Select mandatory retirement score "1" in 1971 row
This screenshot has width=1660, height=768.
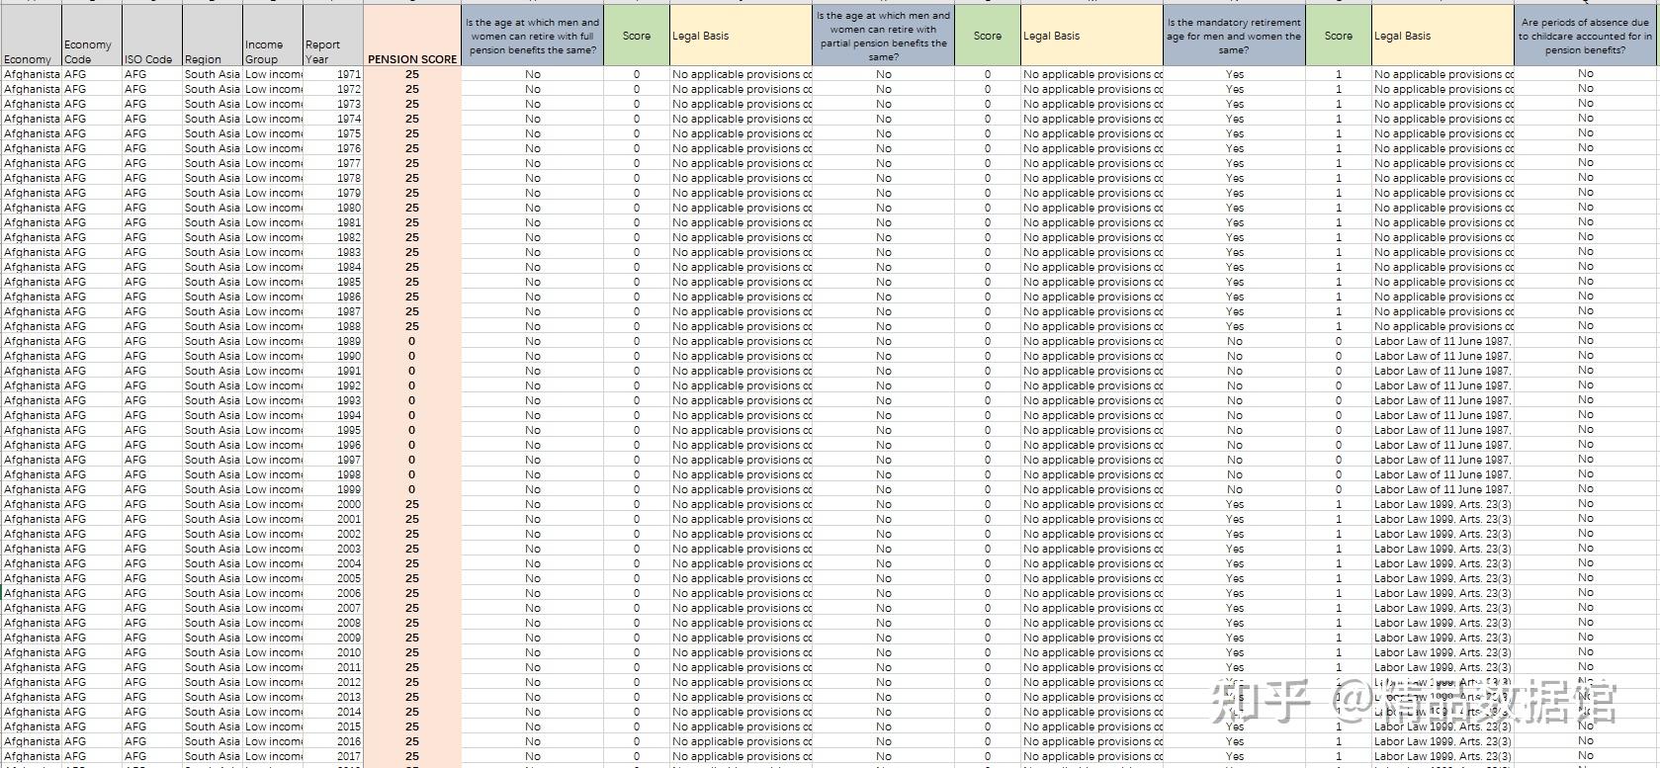click(1339, 74)
